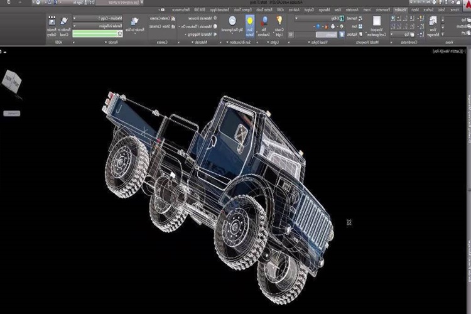Click the blue sphere icon in Visual Styles
This screenshot has width=471, height=314.
click(x=318, y=26)
